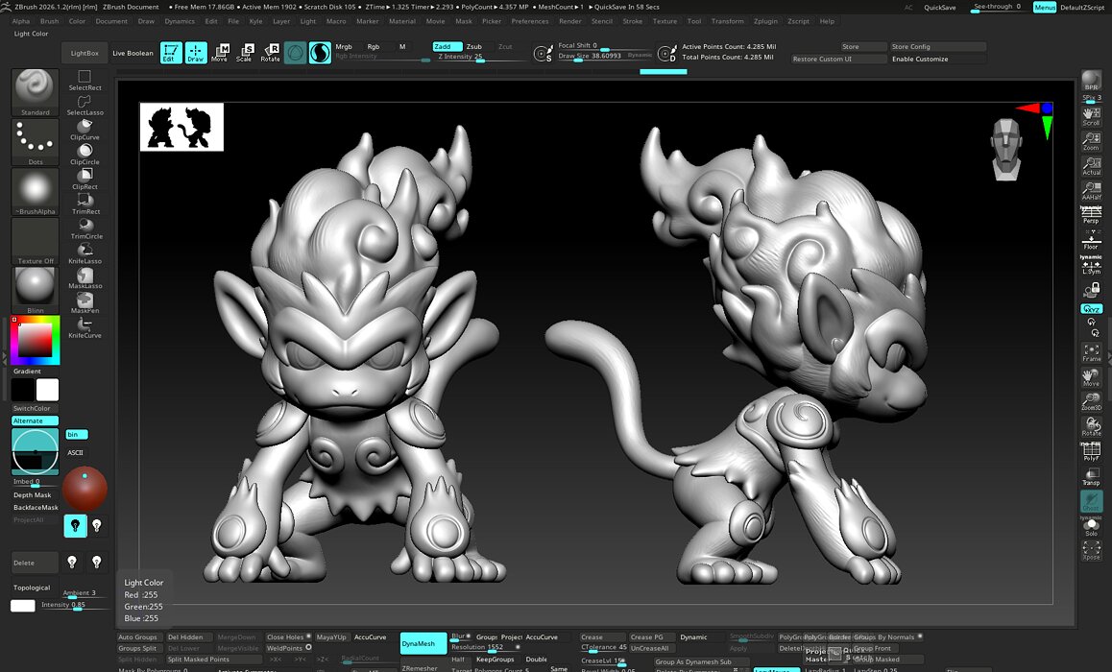Viewport: 1112px width, 672px height.
Task: Open the LightBox browser
Action: click(x=85, y=53)
